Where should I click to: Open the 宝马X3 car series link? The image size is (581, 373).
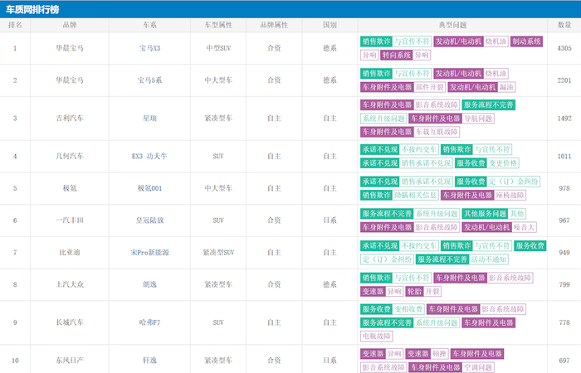click(149, 48)
